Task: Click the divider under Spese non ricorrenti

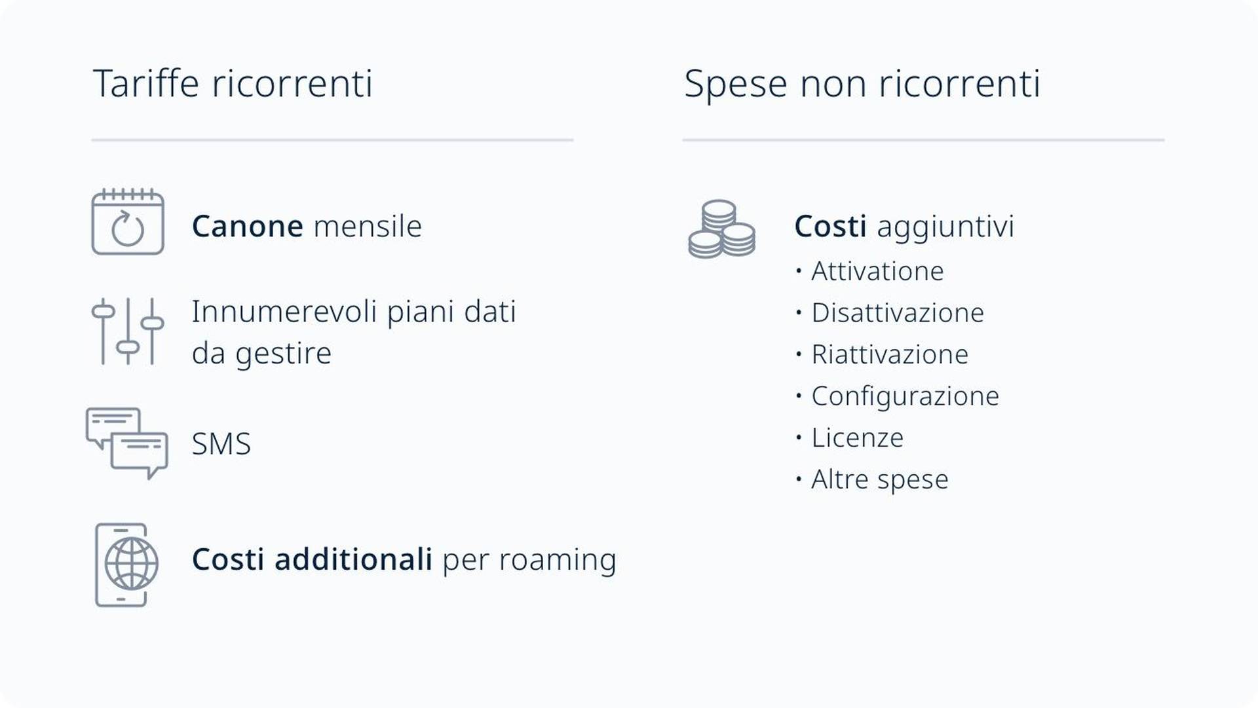Action: tap(923, 140)
